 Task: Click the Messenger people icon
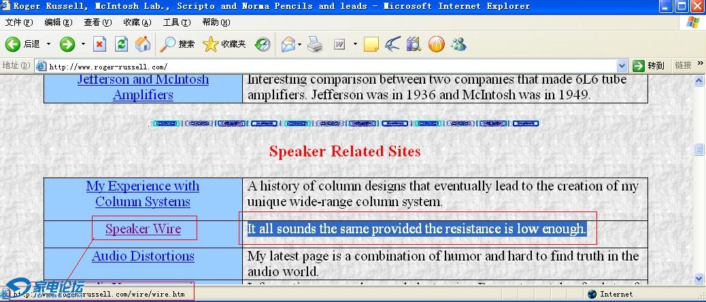pos(458,44)
